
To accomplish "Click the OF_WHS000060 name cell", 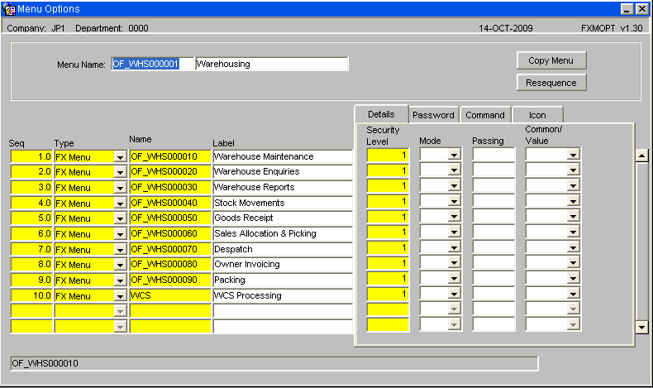I will point(170,234).
